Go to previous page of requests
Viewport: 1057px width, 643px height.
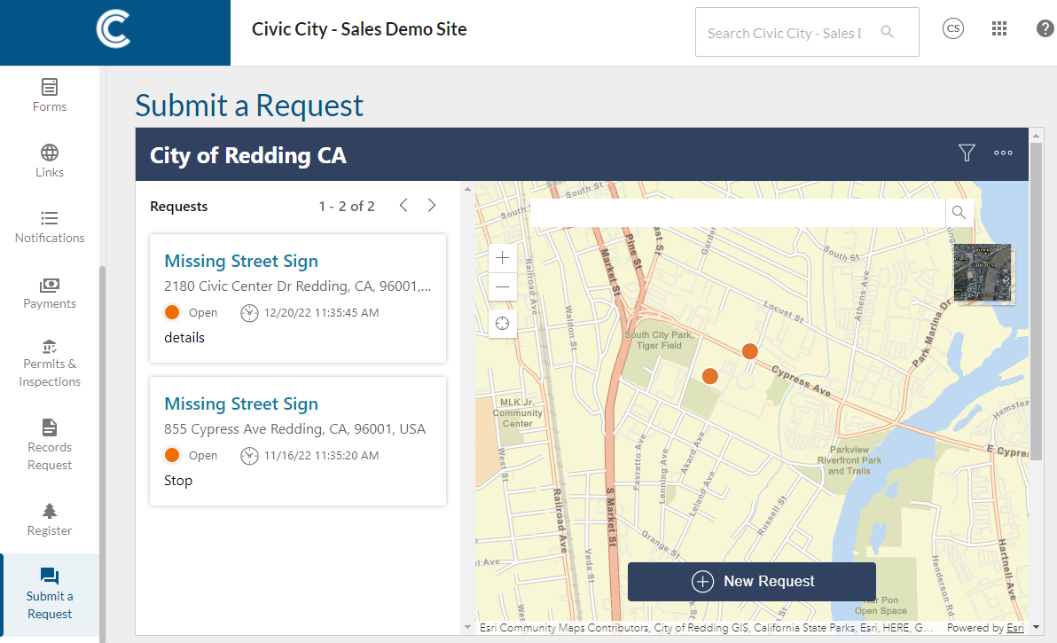click(x=403, y=206)
